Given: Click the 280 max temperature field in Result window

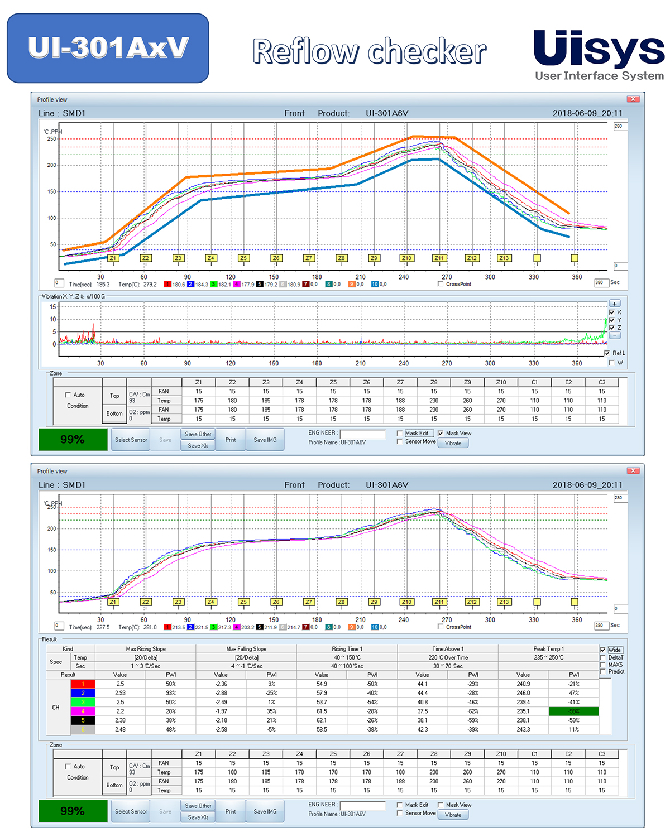Looking at the screenshot, I should point(620,498).
